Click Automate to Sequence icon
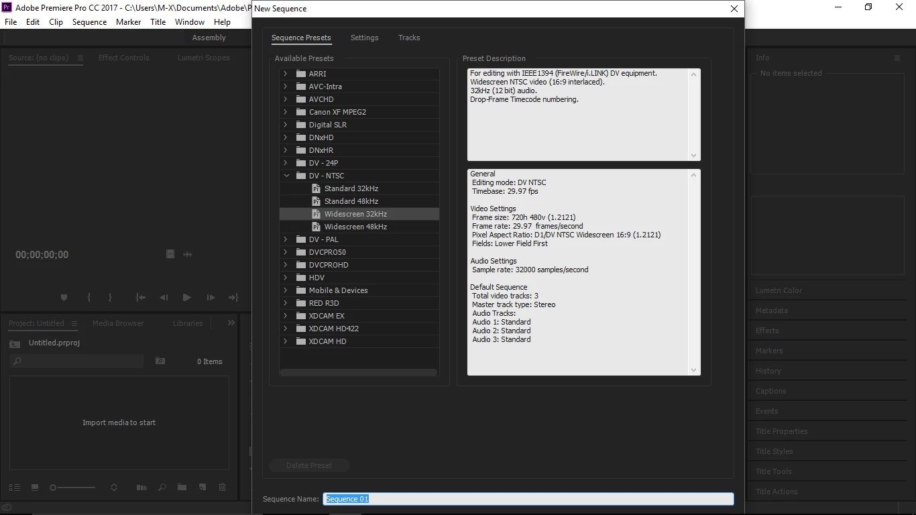 coord(141,488)
